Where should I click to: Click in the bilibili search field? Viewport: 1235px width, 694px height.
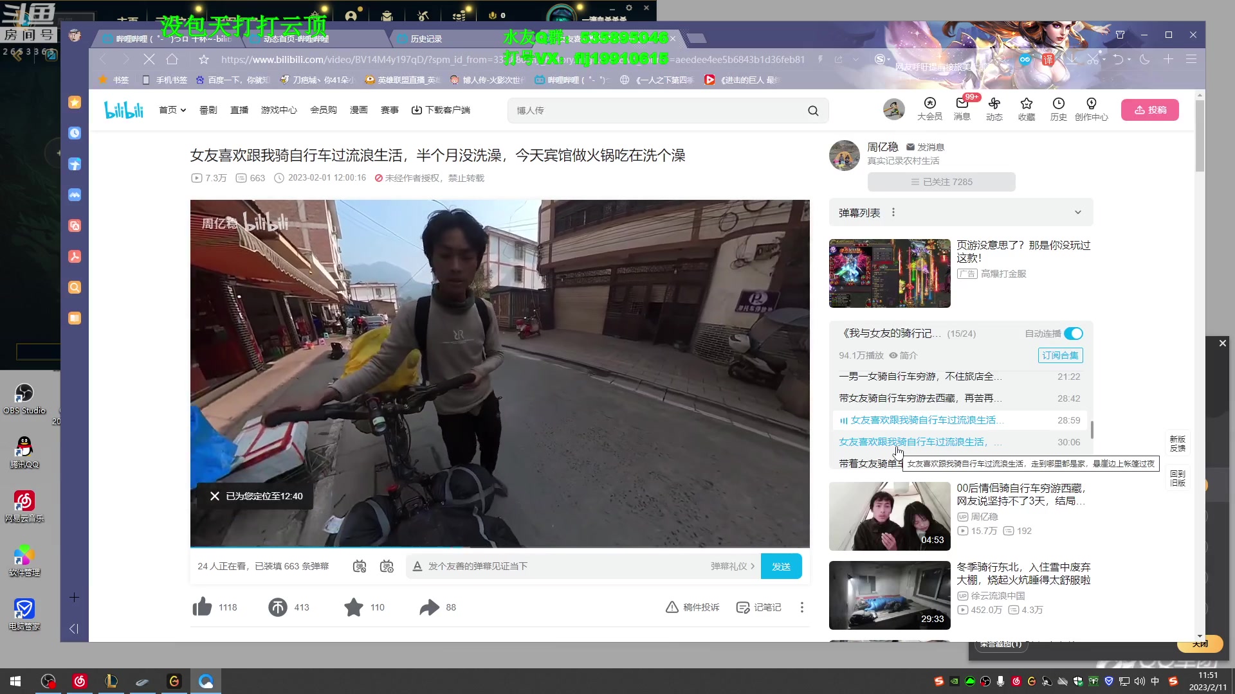point(656,111)
